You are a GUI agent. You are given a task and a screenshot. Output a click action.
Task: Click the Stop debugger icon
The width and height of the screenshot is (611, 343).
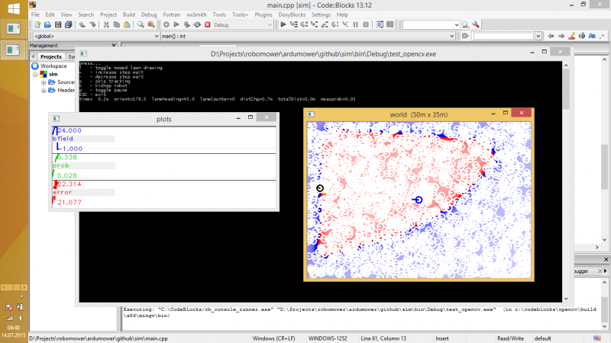(366, 24)
